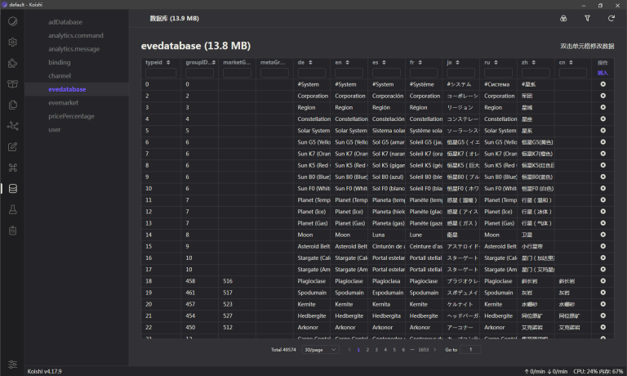Click the settings gear icon in sidebar
Image resolution: width=627 pixels, height=376 pixels.
click(x=12, y=42)
